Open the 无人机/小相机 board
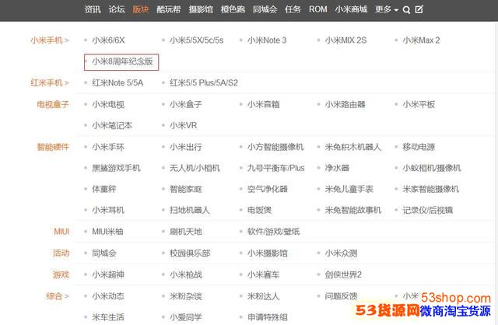Viewport: 498px width, 325px height. [195, 168]
